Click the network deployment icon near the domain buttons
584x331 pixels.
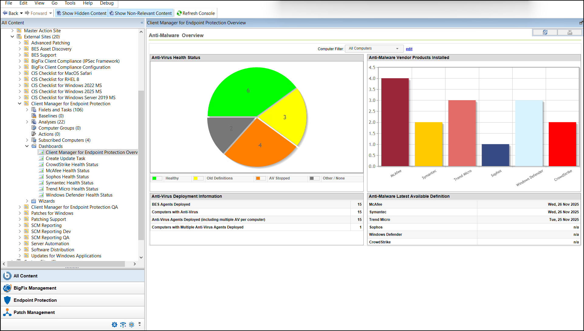[x=123, y=324]
